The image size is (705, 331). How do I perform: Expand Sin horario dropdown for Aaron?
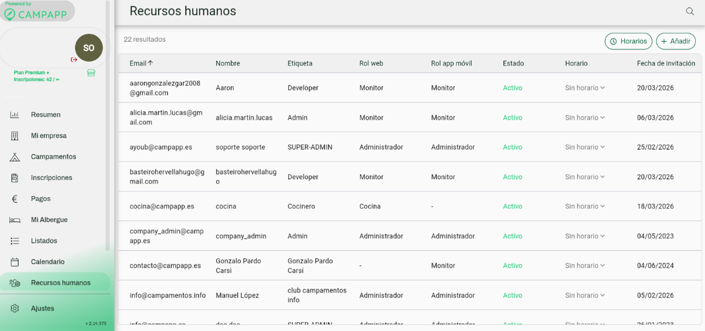585,88
